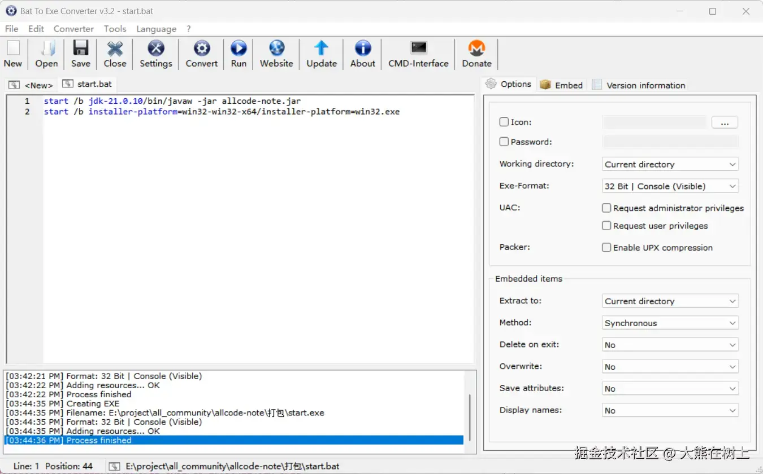Click the Position: 44 status bar entry

(x=69, y=466)
